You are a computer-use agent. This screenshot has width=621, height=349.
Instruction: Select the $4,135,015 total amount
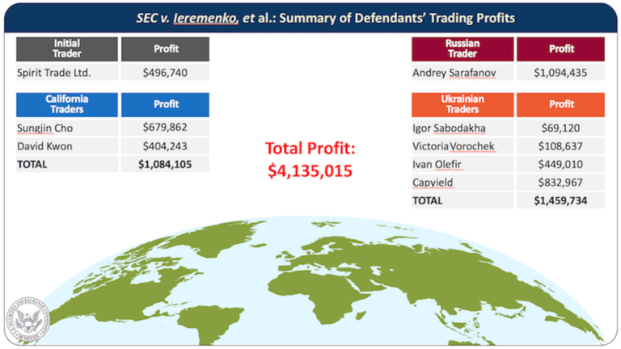point(310,171)
